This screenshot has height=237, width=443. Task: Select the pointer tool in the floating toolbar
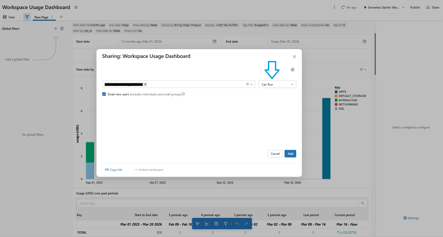pos(197,224)
